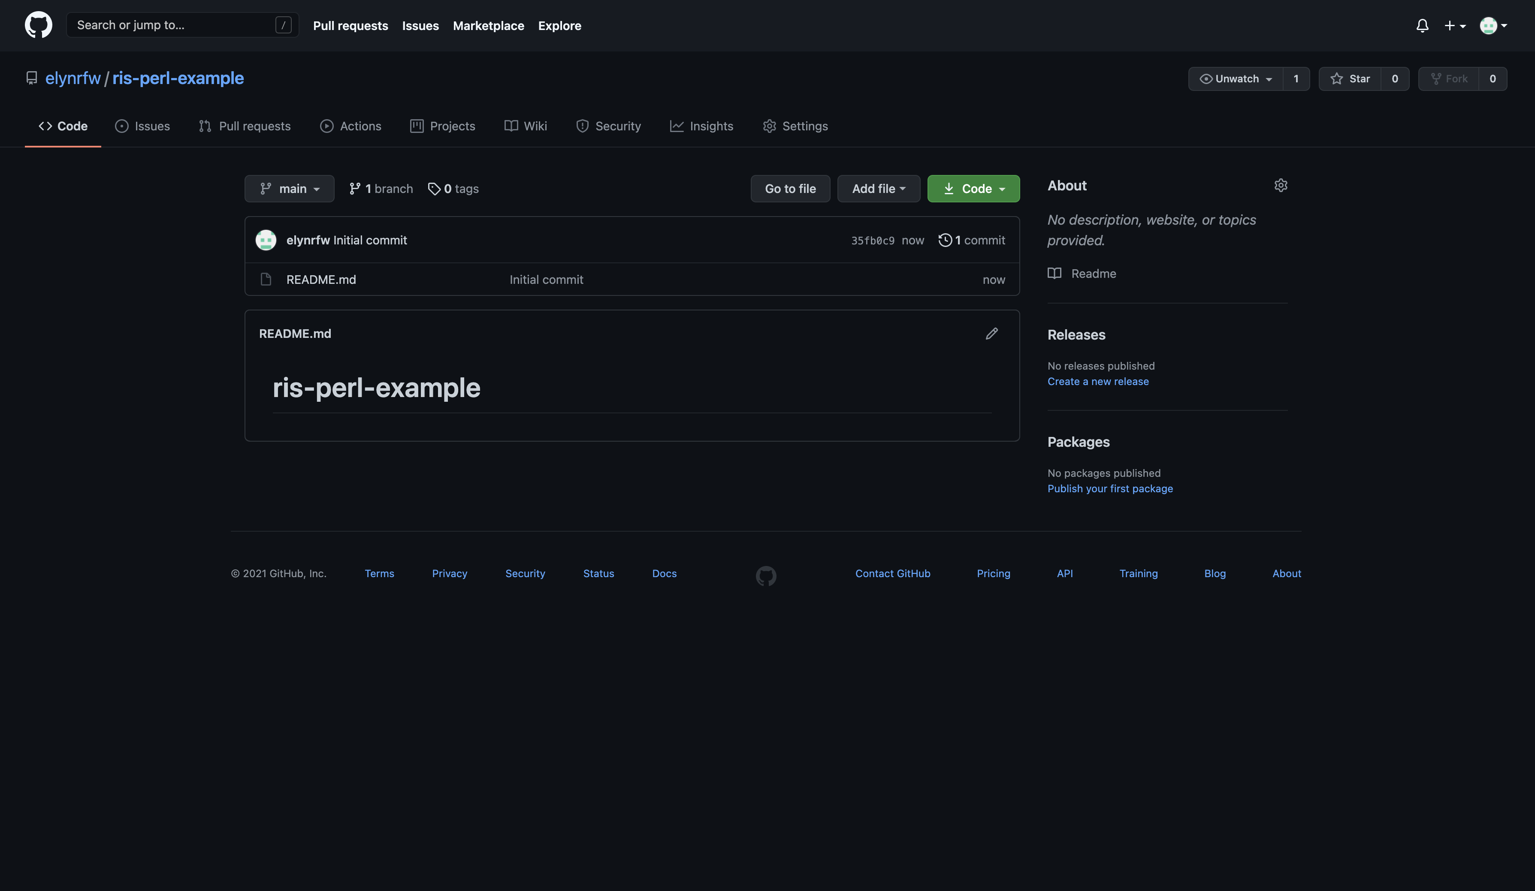The width and height of the screenshot is (1535, 891).
Task: Switch to the repository Pull requests tab
Action: [245, 126]
